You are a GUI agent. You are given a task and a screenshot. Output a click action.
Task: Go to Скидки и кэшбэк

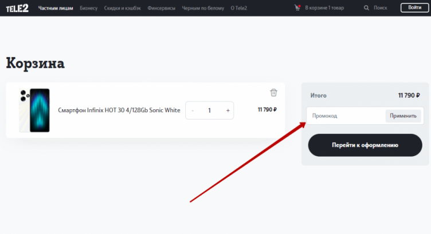tap(122, 8)
